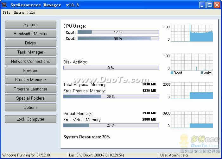The height and width of the screenshot is (159, 222).
Task: Click the 'Disk Activity:' label
Action: tap(75, 62)
